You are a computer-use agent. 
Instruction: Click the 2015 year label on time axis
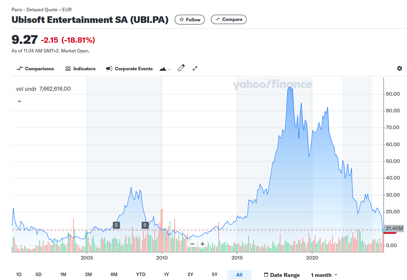click(237, 258)
